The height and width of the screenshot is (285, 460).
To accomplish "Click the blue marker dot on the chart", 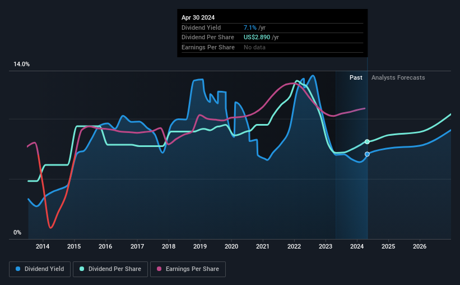I will click(x=367, y=154).
